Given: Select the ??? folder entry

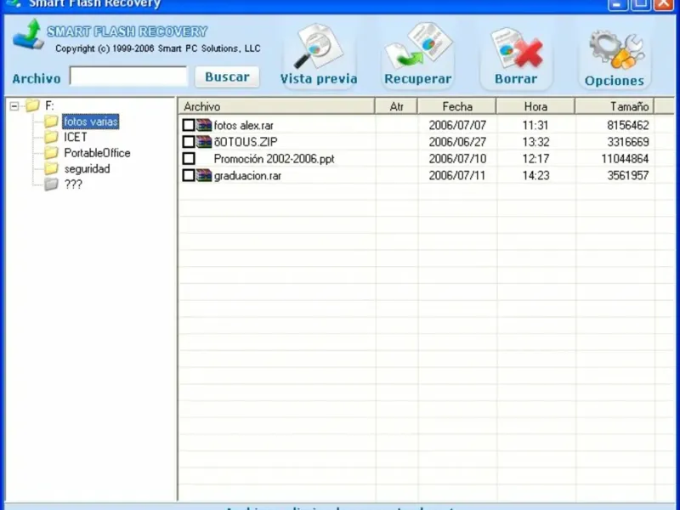Looking at the screenshot, I should tap(73, 184).
